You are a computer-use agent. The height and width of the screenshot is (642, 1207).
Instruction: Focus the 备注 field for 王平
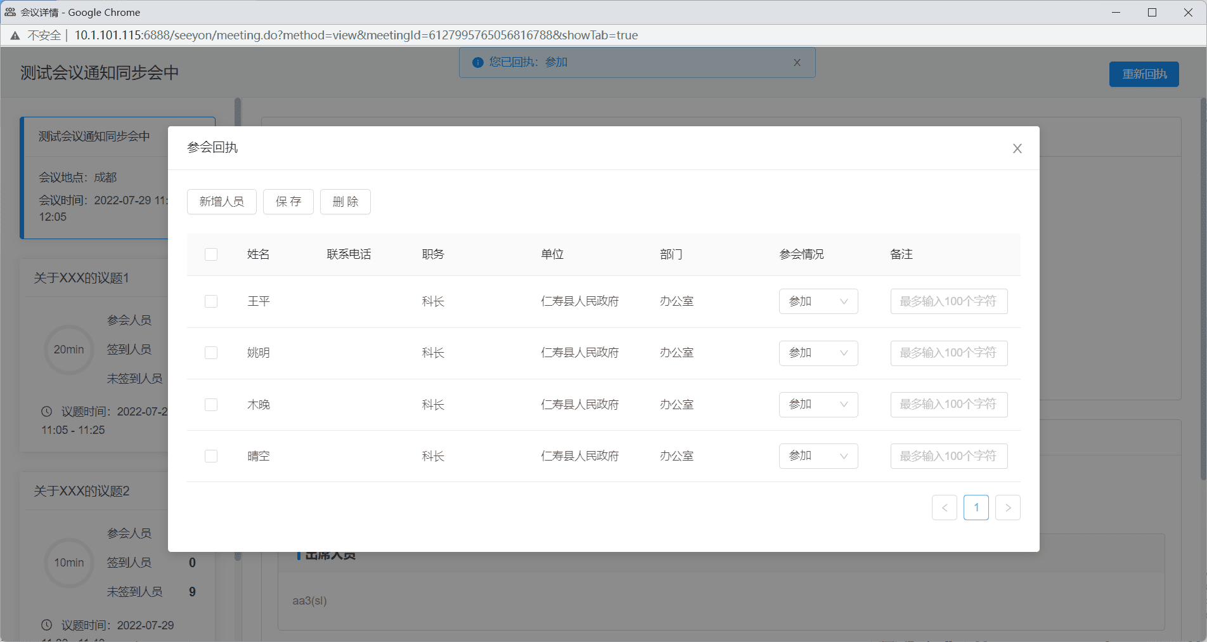point(949,301)
